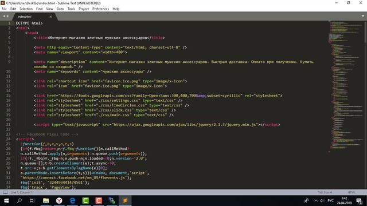
Task: Restore down the Sublime Text window
Action: tap(349, 3)
